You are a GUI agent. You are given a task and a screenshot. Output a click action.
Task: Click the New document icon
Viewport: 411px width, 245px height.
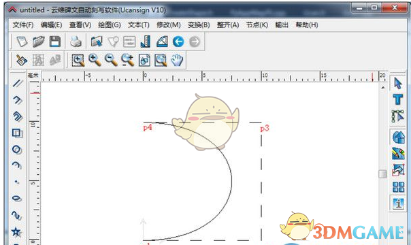[x=22, y=42]
